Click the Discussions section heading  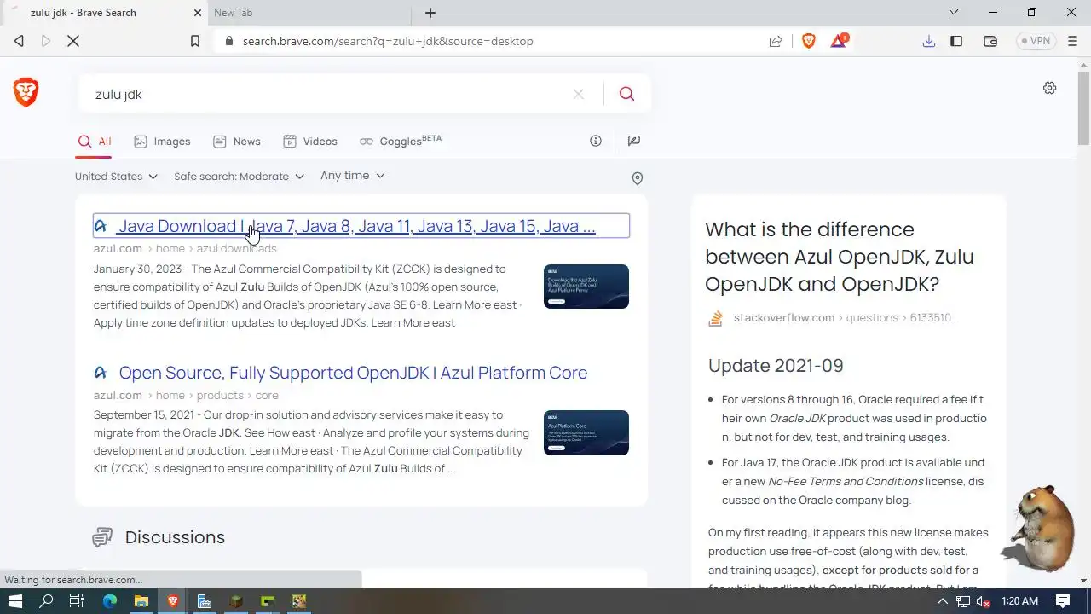pos(175,537)
